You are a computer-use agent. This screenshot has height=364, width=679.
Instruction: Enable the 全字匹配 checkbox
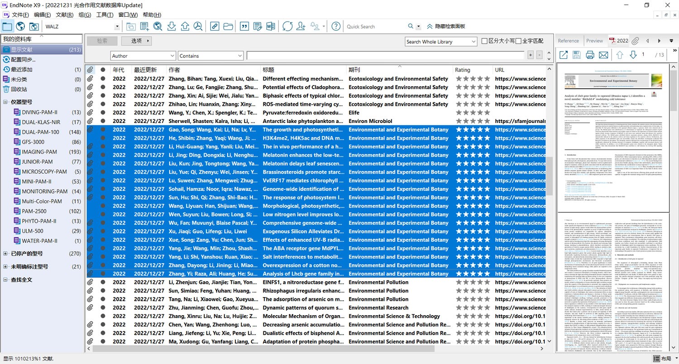[x=518, y=41]
